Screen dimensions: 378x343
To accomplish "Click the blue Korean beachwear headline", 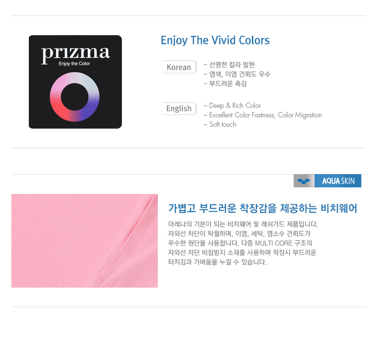I will pos(263,208).
